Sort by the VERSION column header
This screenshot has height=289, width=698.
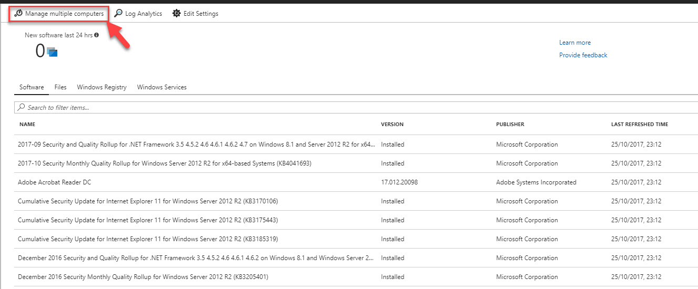392,125
